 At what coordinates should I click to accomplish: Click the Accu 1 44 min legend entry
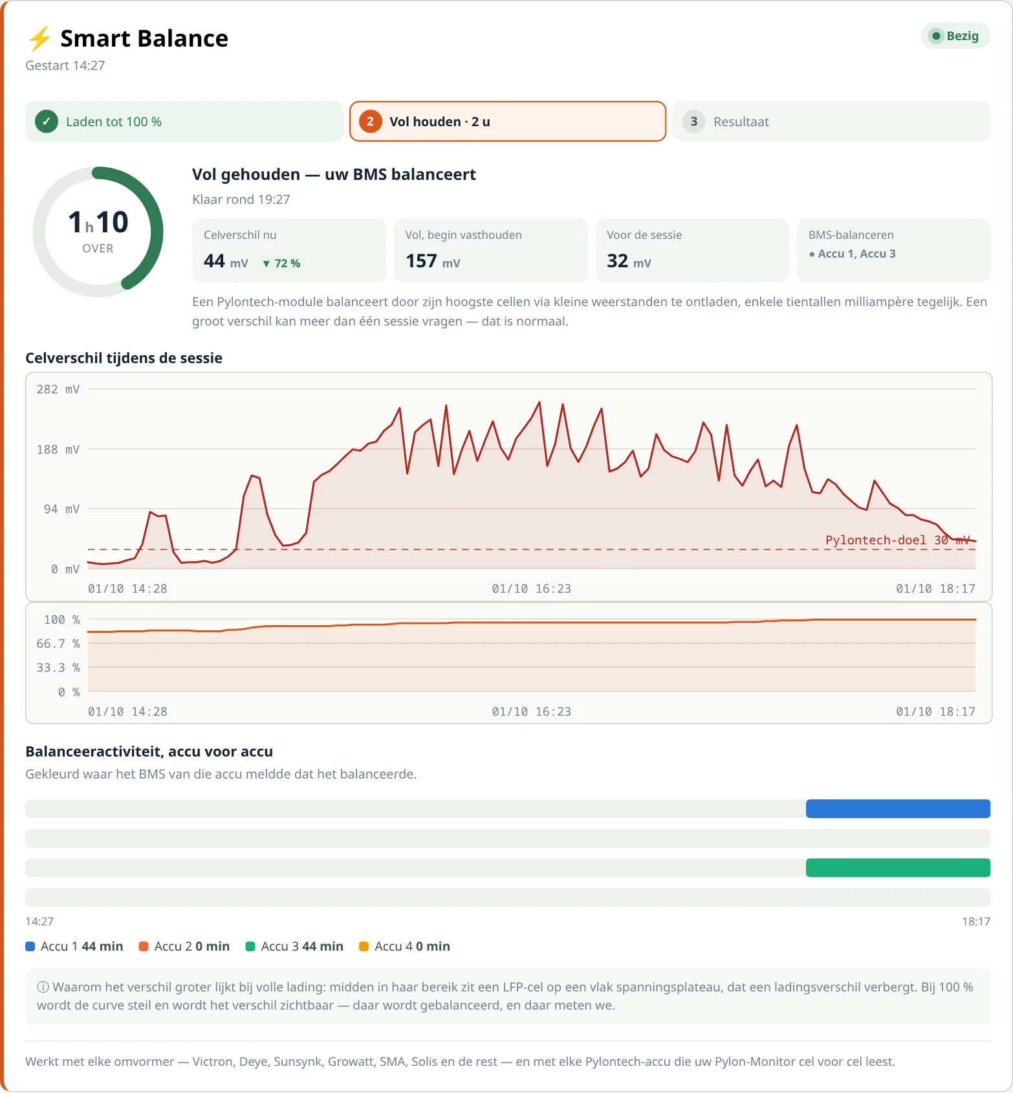[x=74, y=946]
